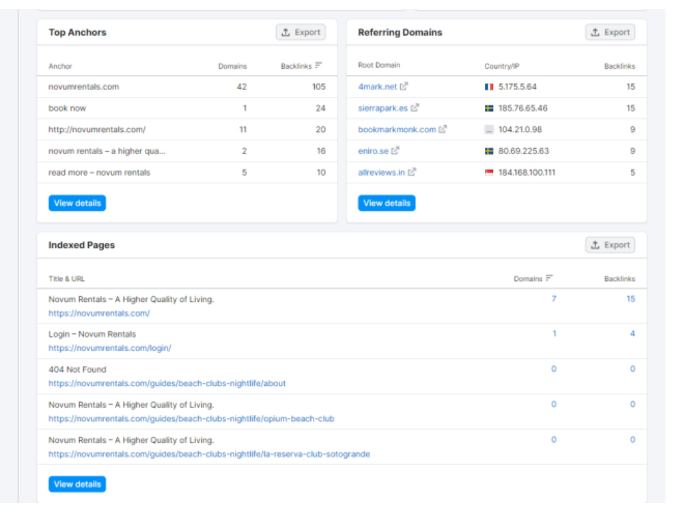Open the external link icon next to allreviews.in
Image resolution: width=683 pixels, height=512 pixels.
412,172
